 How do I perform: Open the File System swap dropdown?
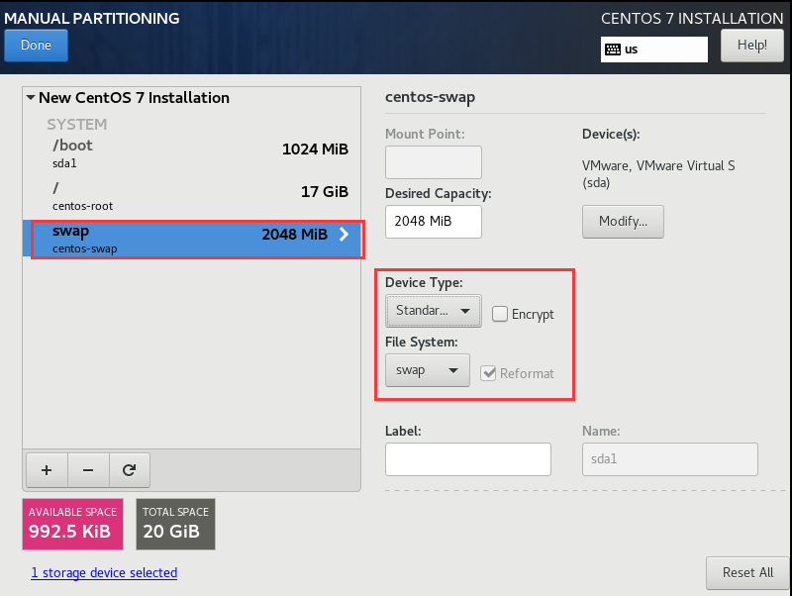coord(428,370)
